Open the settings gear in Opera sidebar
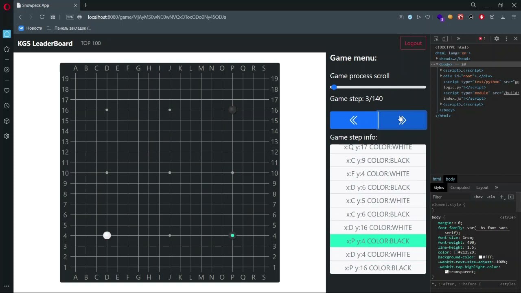The width and height of the screenshot is (521, 293). [7, 136]
